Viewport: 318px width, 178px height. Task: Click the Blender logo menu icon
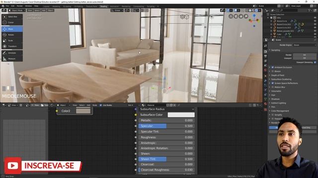3,6
